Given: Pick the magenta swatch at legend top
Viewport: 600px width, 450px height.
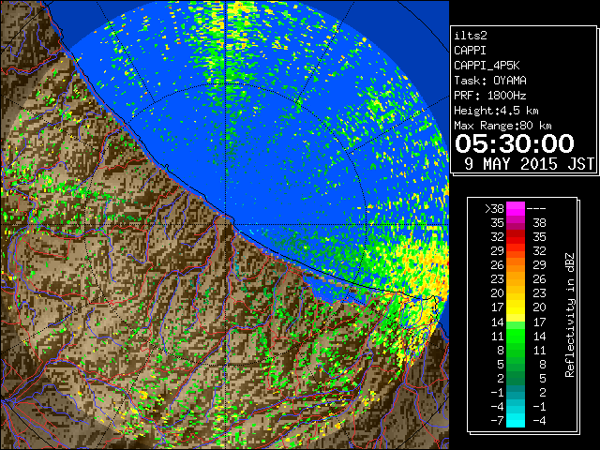Looking at the screenshot, I should (x=516, y=209).
